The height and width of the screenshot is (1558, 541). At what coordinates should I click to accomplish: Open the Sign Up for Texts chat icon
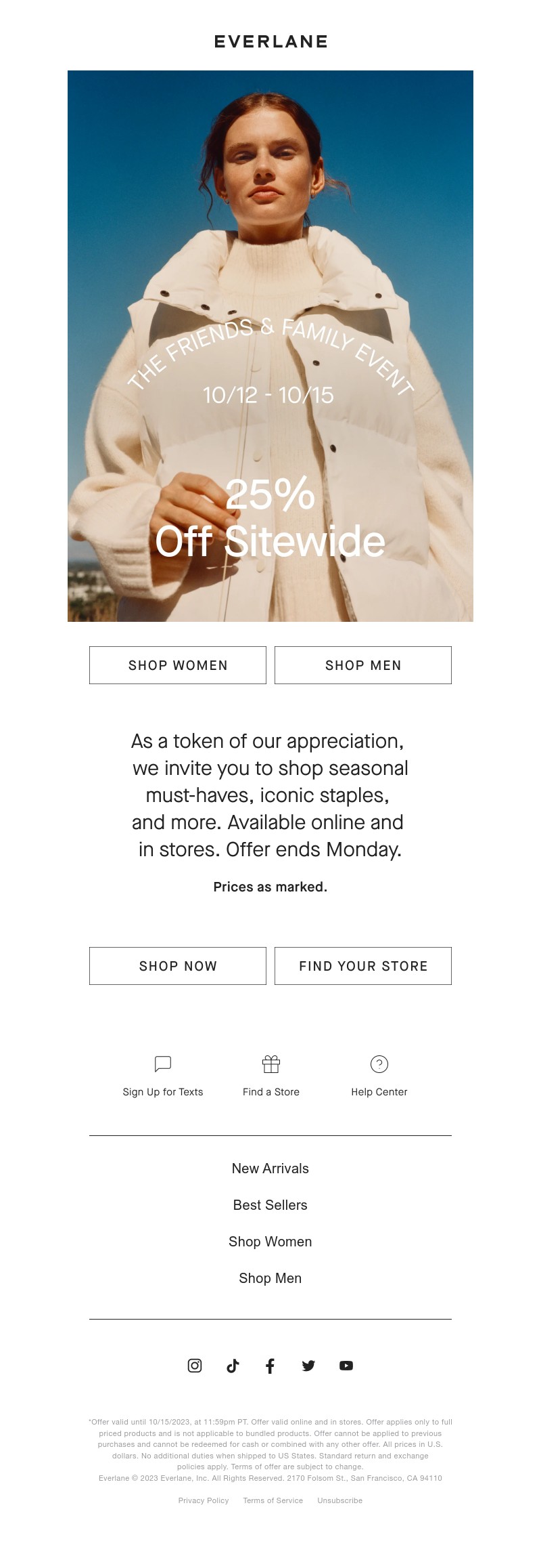tap(163, 1064)
